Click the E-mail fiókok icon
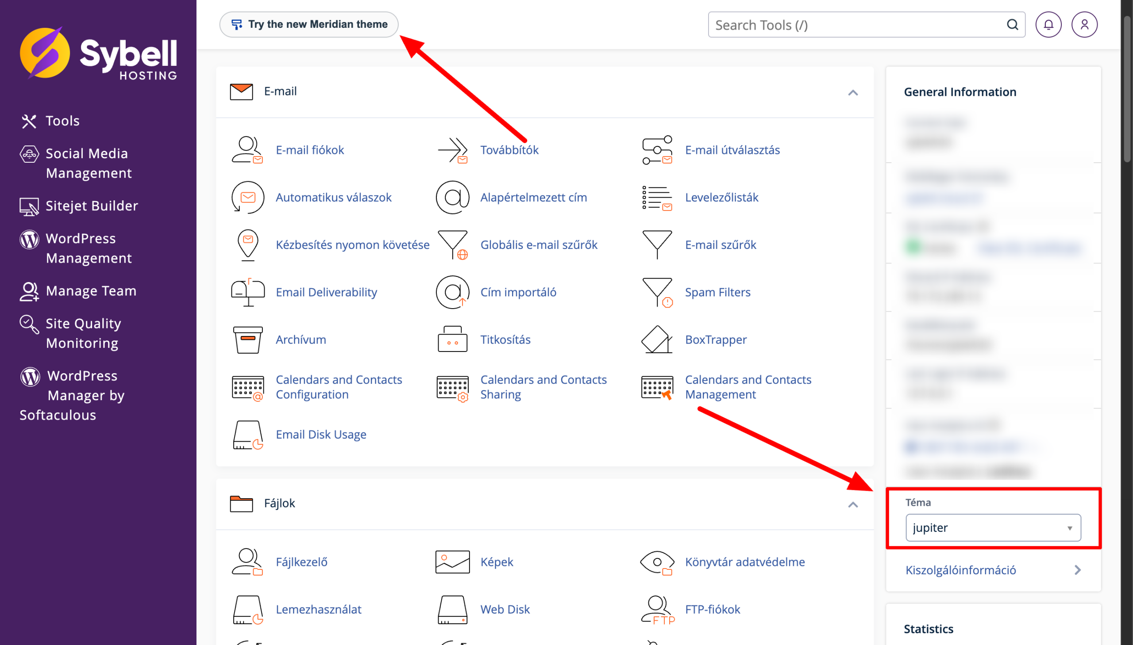1133x645 pixels. pos(247,150)
